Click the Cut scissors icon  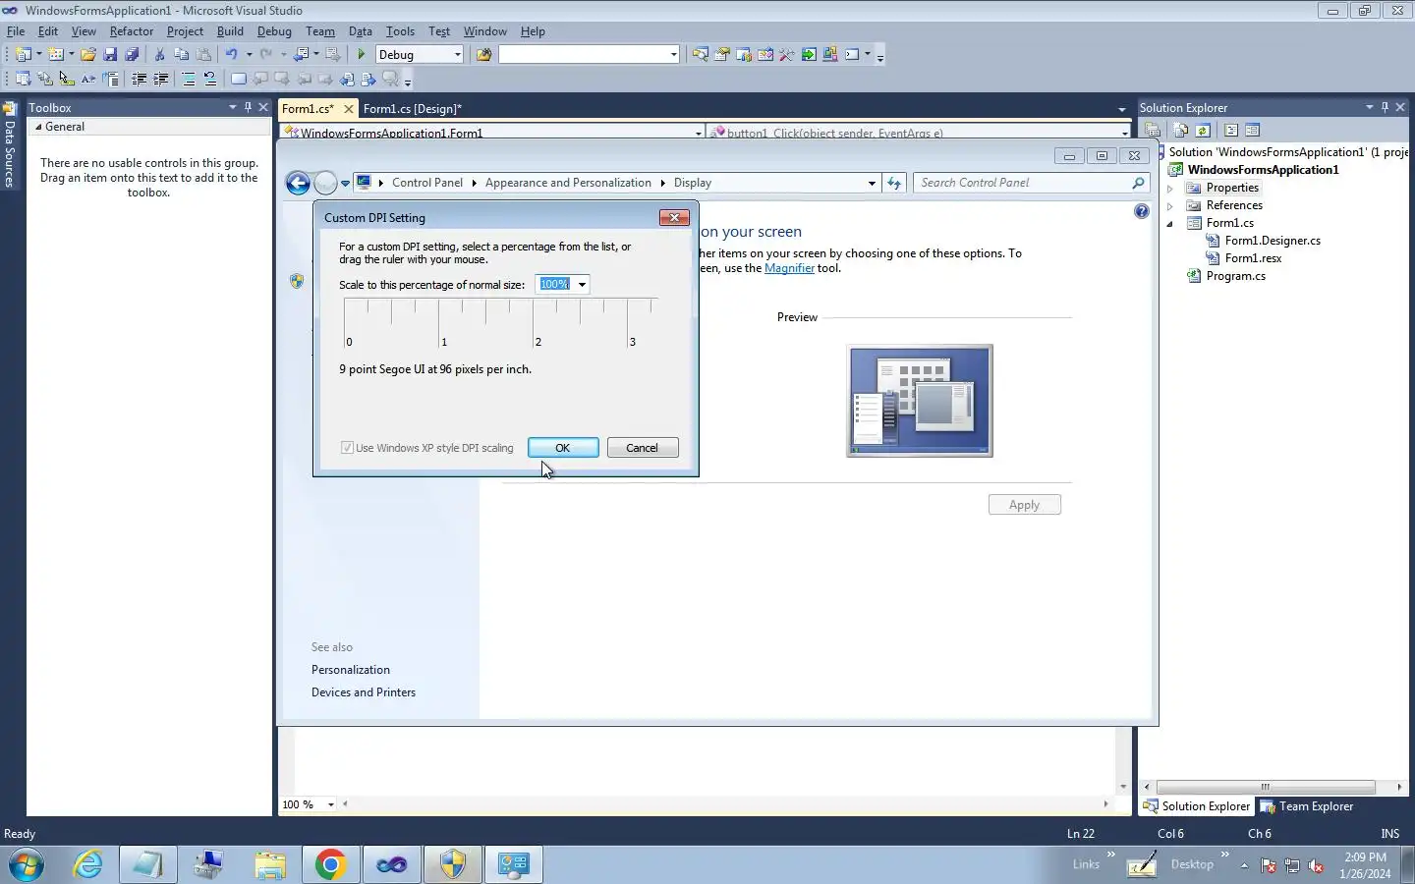pos(159,55)
